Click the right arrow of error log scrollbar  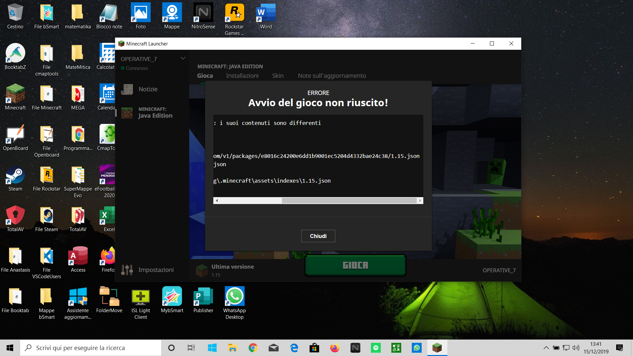click(420, 201)
